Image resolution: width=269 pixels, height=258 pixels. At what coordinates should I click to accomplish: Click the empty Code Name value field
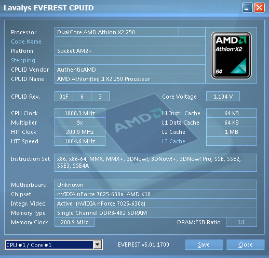coord(130,42)
